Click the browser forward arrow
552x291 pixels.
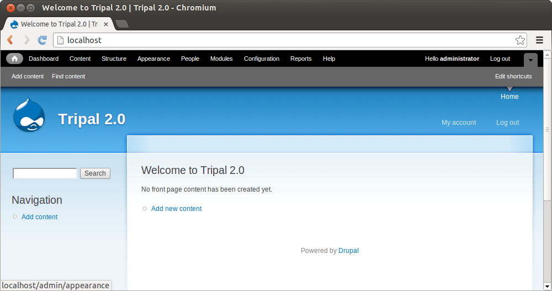[x=26, y=40]
